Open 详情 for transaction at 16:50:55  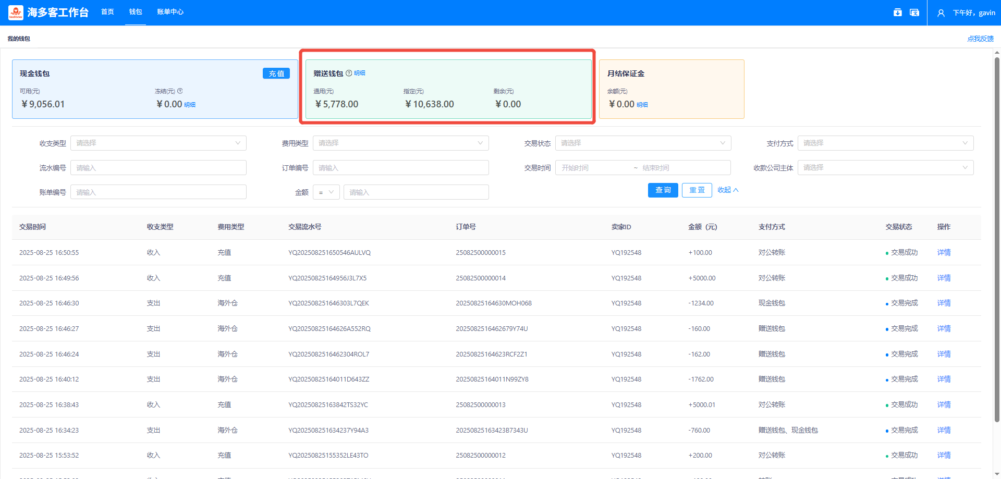click(944, 253)
